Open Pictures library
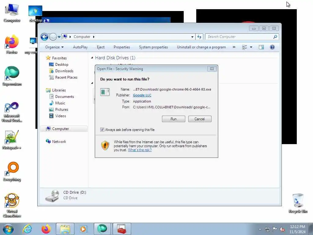 61,110
